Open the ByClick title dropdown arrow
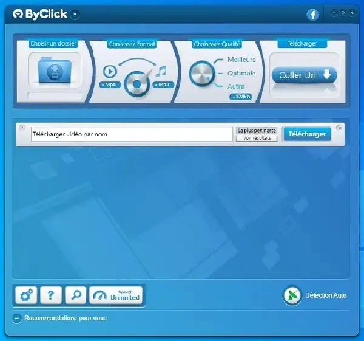Screen dimensions: 364x341 tap(74, 14)
